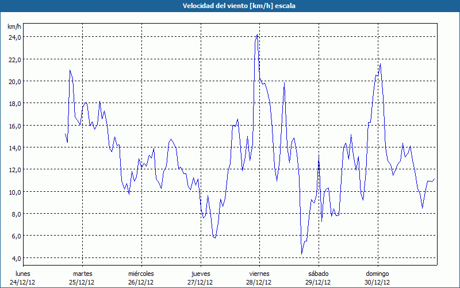Click the 14,0 y-axis tick label
This screenshot has width=460, height=288.
tap(14, 147)
